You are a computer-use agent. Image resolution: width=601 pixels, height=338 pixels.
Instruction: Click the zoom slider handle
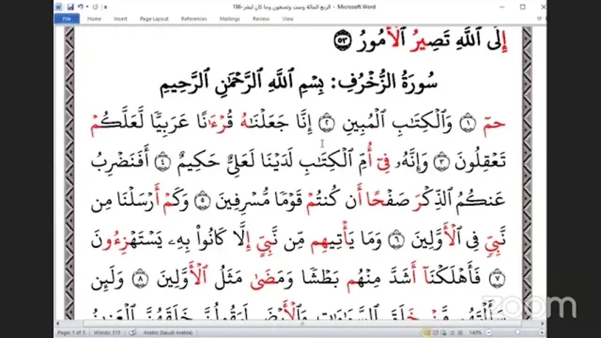click(517, 332)
